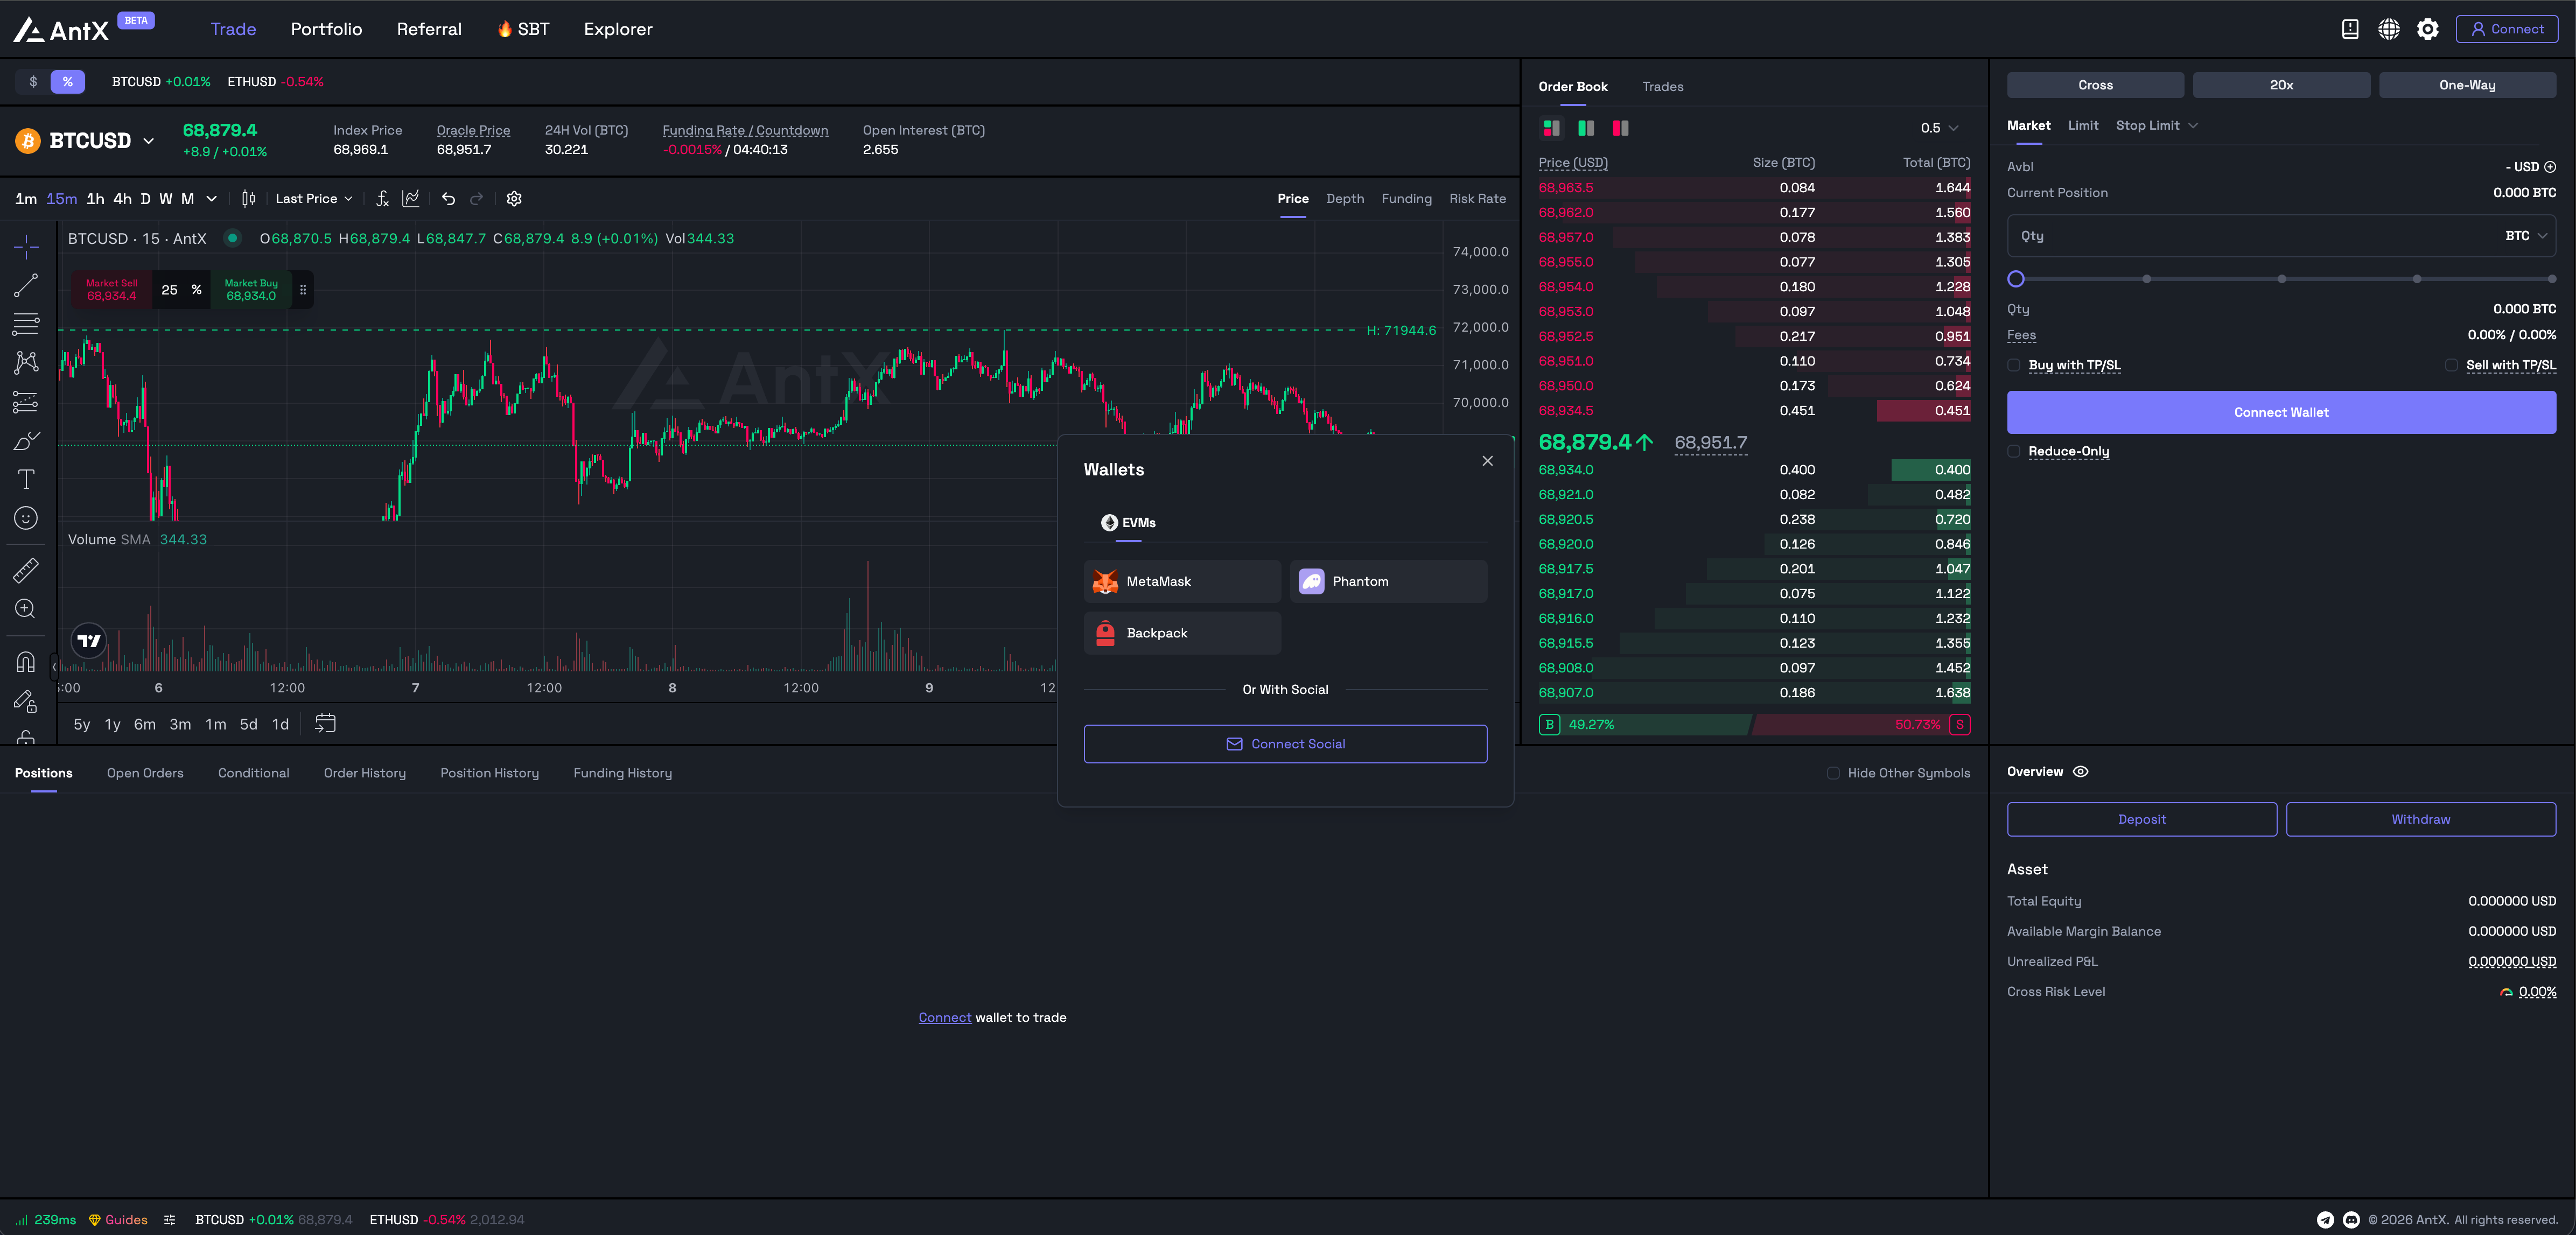Open language globe icon
The width and height of the screenshot is (2576, 1235).
[2388, 29]
